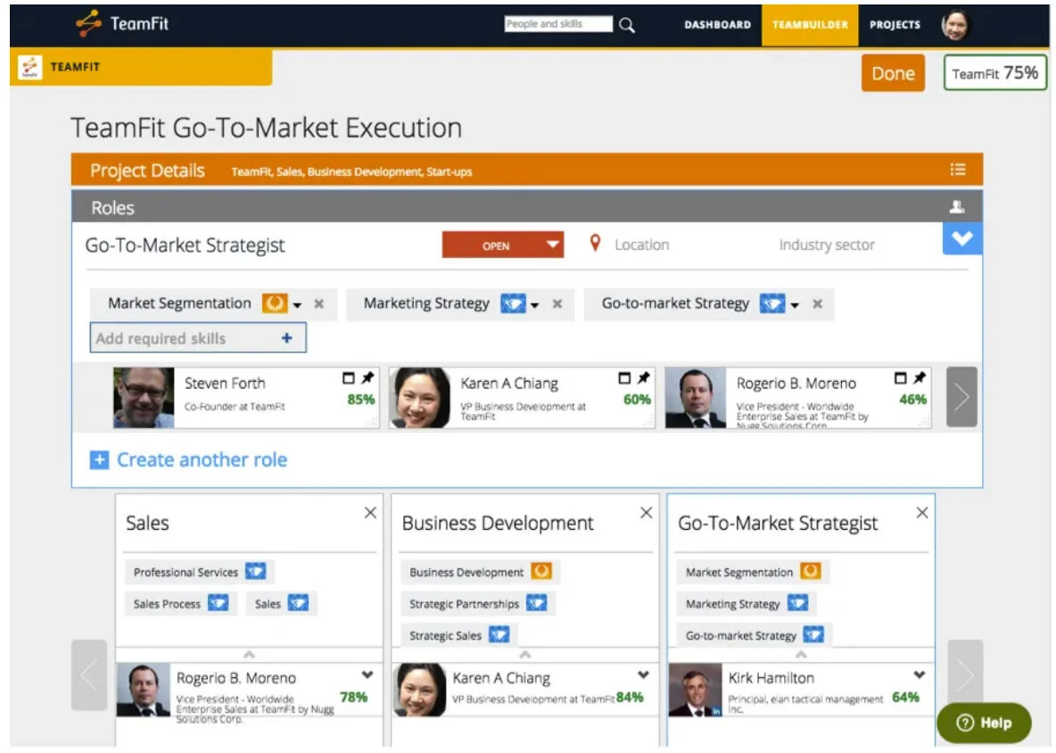1056x753 pixels.
Task: Click the Roles person icon
Action: coord(957,208)
